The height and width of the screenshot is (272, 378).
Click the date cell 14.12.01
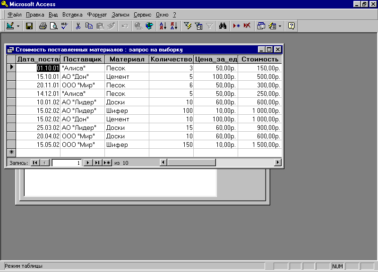pyautogui.click(x=38, y=93)
